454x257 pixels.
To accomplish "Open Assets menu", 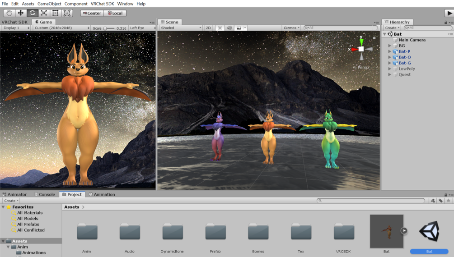I will (28, 4).
